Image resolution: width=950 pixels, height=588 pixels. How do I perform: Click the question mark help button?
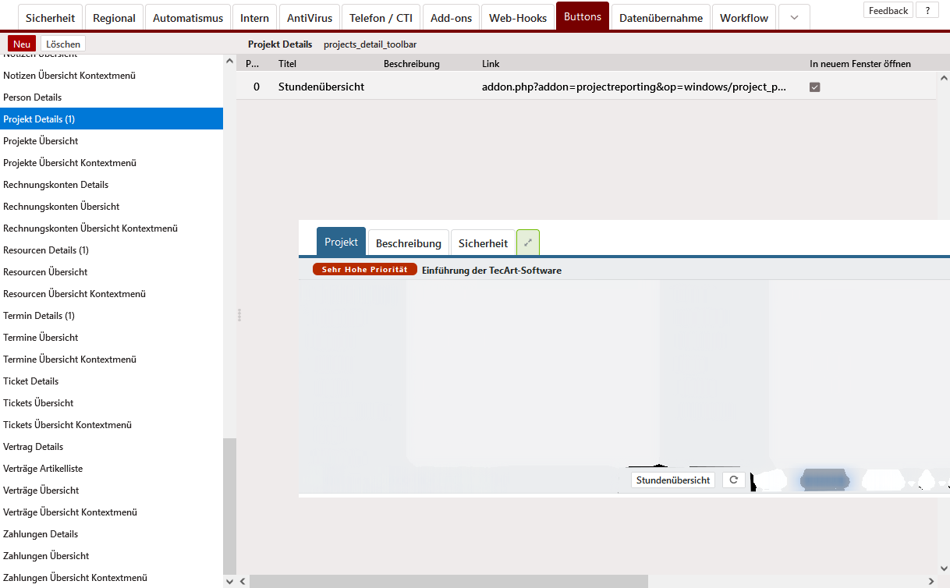pos(927,10)
